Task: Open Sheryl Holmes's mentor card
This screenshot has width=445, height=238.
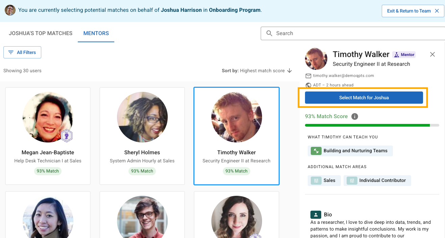Action: click(142, 136)
